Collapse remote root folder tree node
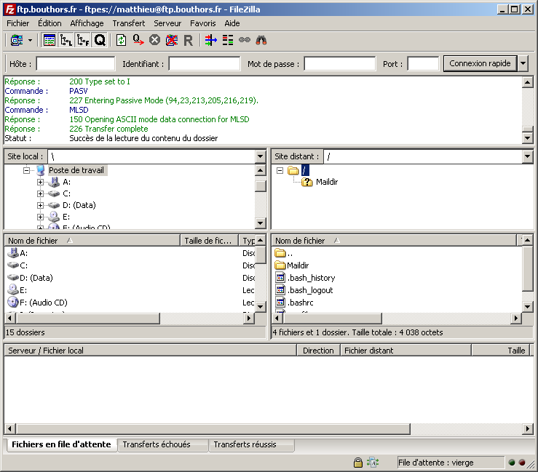The height and width of the screenshot is (472, 538). [x=280, y=170]
